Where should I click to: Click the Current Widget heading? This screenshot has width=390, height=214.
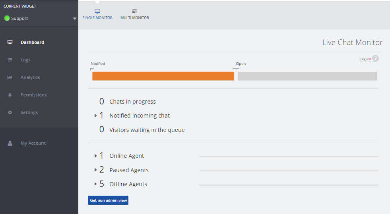click(20, 6)
